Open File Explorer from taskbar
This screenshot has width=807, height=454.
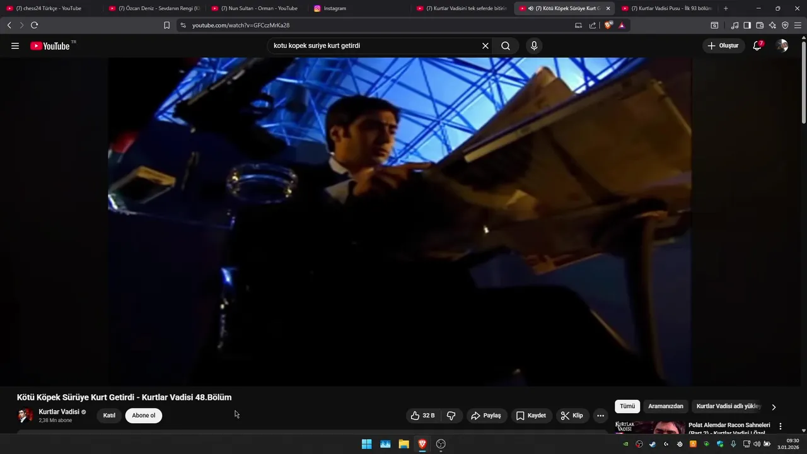point(403,444)
